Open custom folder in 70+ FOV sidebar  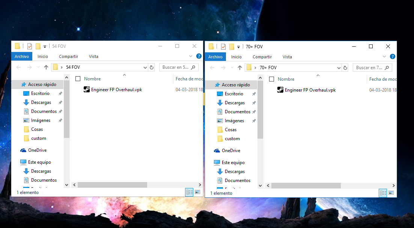[x=232, y=138]
